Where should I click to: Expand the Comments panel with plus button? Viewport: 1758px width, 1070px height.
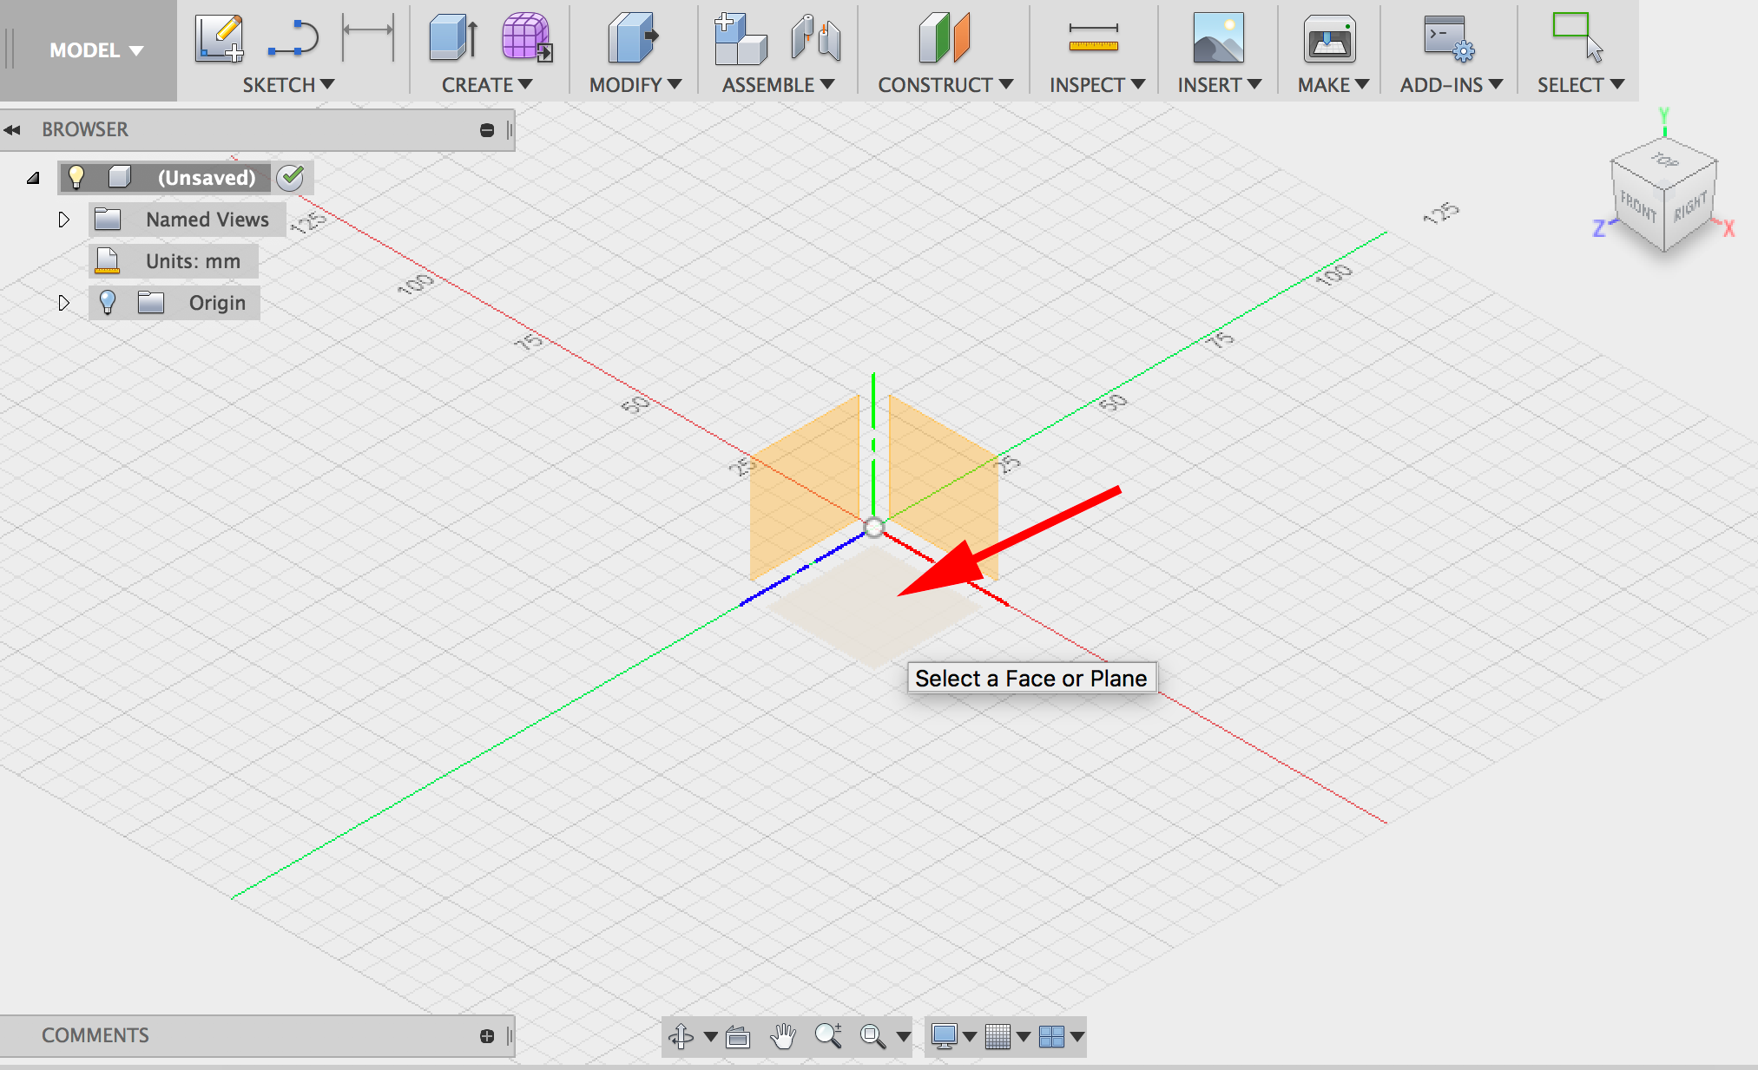click(x=487, y=1036)
